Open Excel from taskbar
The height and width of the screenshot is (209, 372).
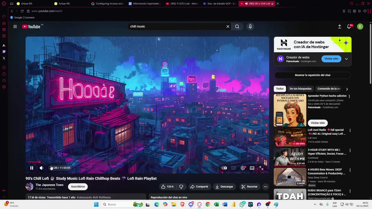pyautogui.click(x=216, y=204)
